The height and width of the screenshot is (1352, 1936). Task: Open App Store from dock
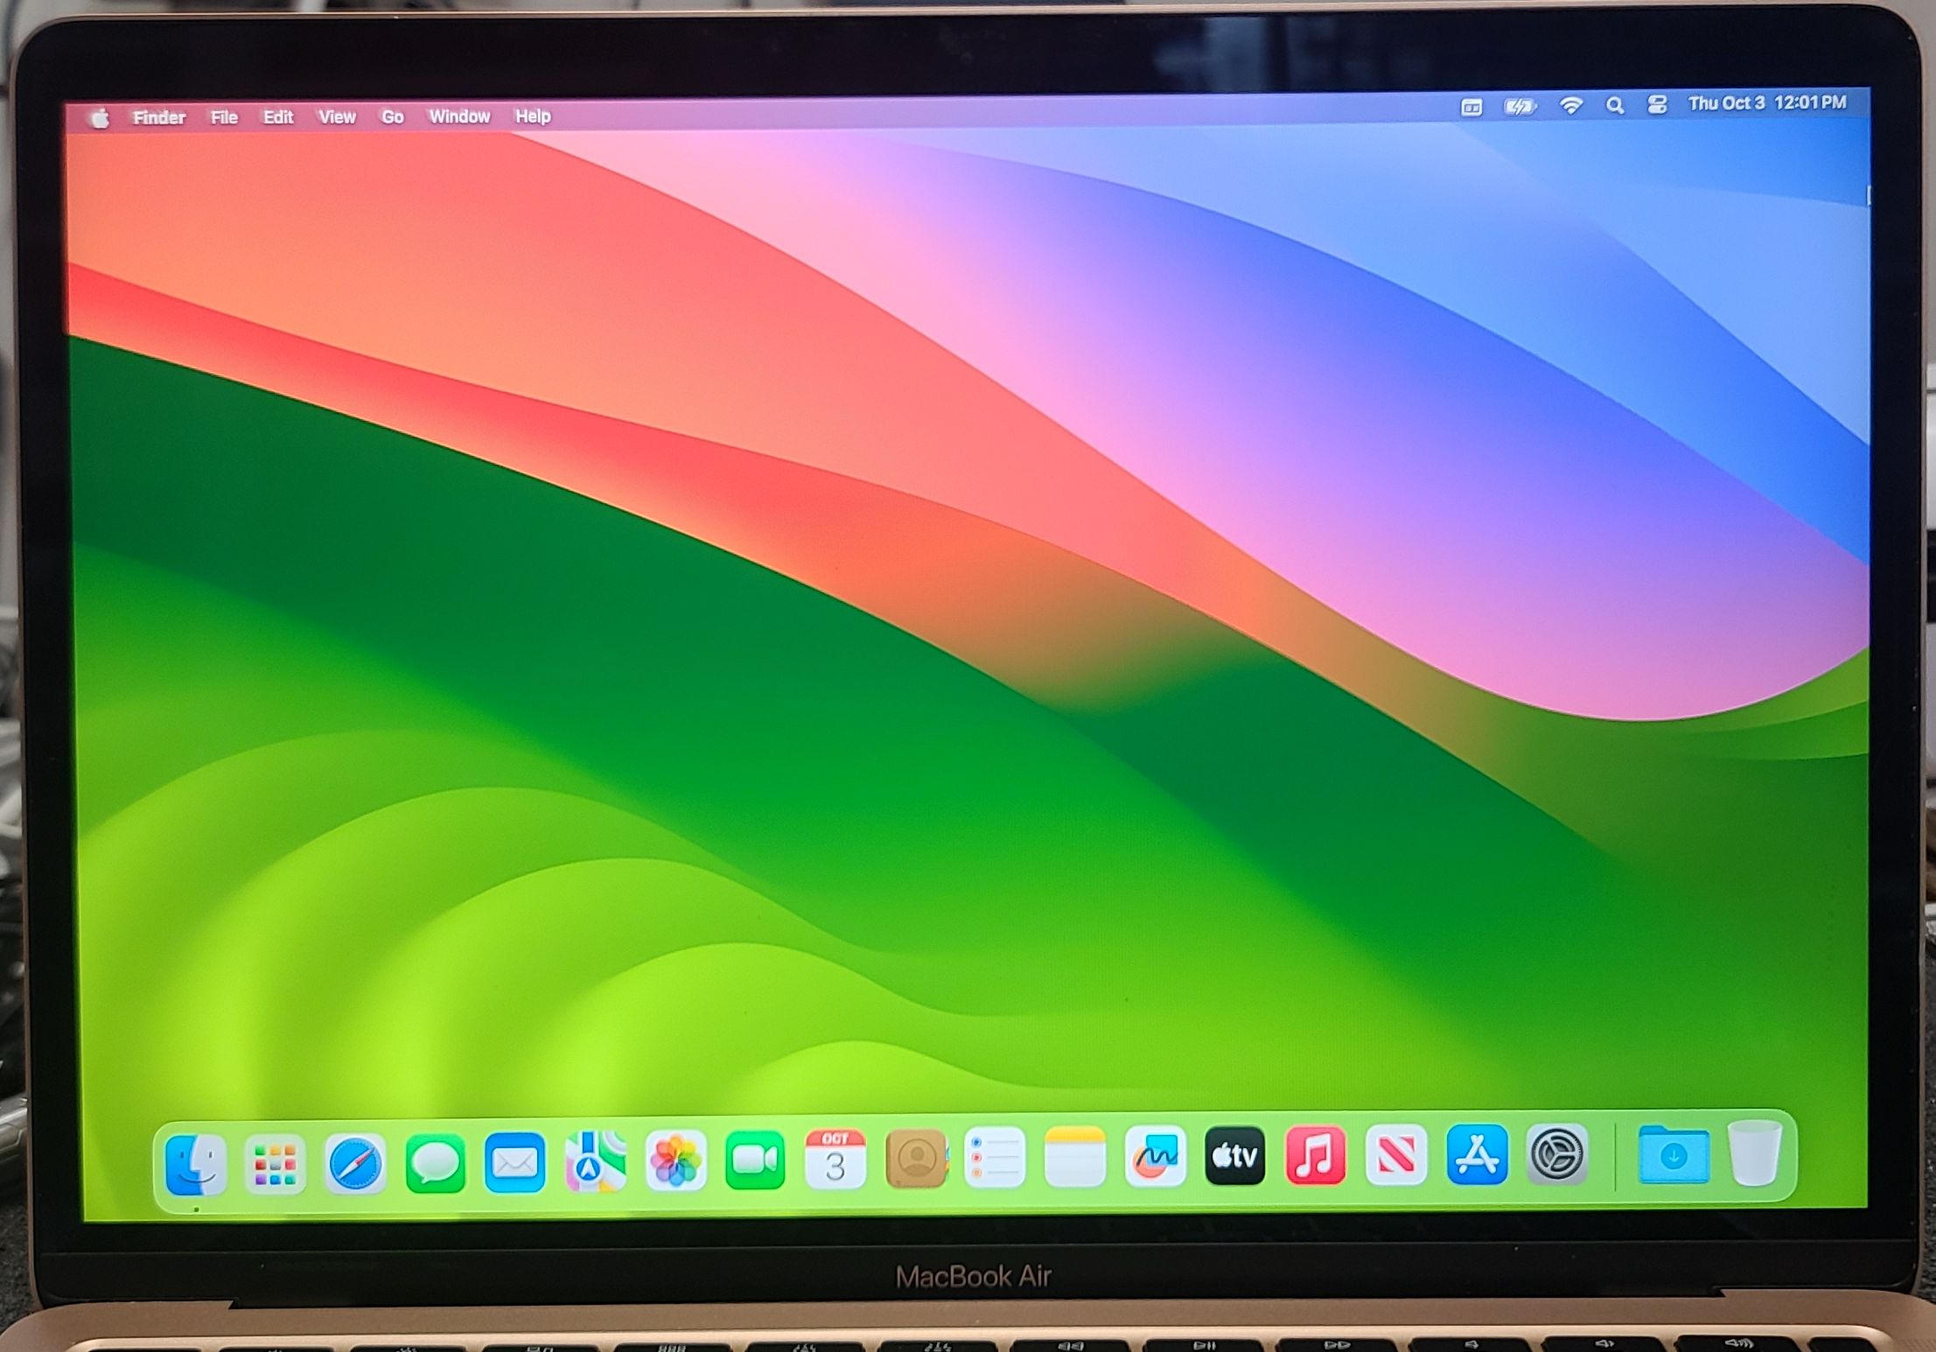1477,1155
